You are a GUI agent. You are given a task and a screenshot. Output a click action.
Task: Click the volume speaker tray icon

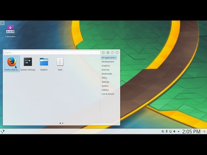click(175, 131)
